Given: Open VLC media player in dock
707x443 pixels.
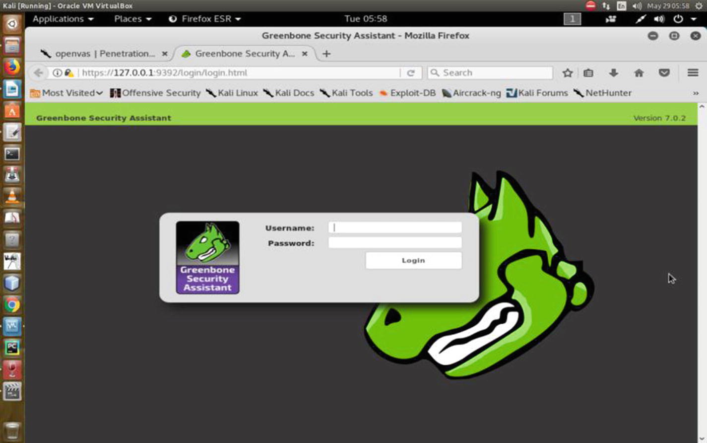Looking at the screenshot, I should (x=12, y=196).
